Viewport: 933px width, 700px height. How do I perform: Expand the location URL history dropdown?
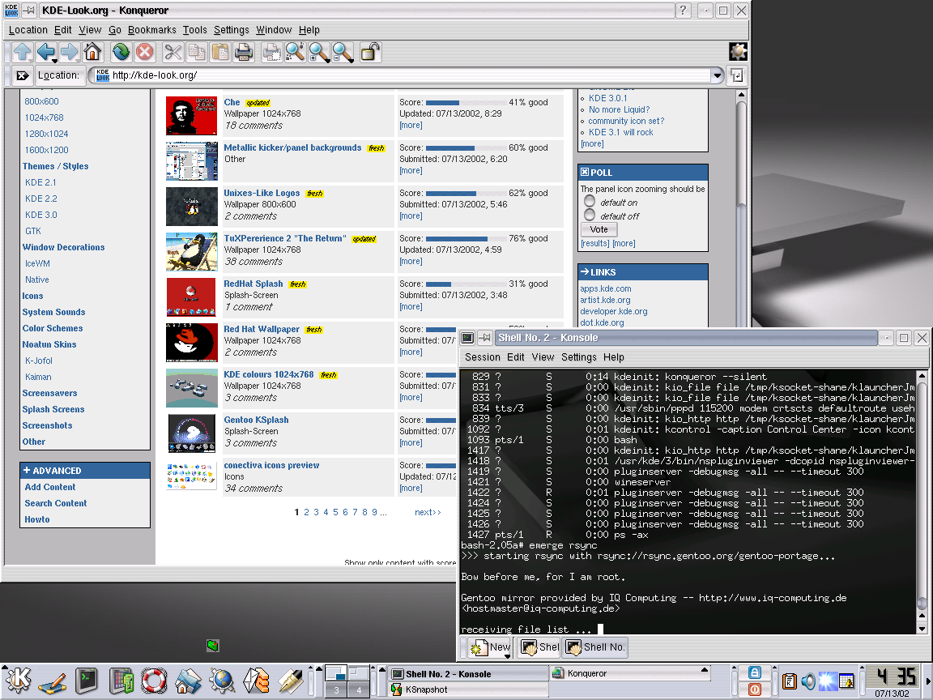pyautogui.click(x=718, y=75)
